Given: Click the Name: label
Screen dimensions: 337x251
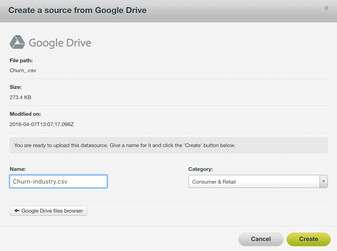Looking at the screenshot, I should [18, 169].
